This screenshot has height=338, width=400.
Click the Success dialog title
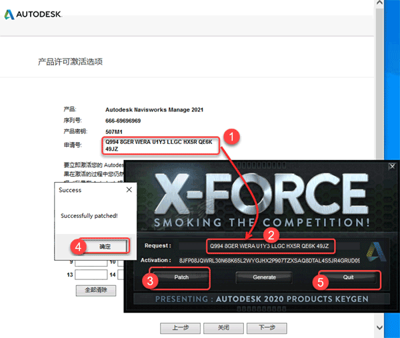coord(70,190)
